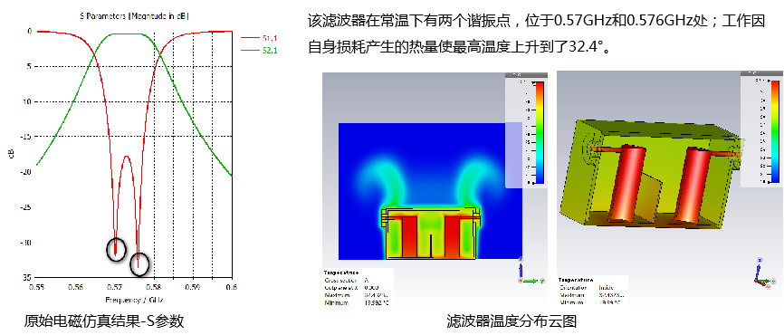The width and height of the screenshot is (784, 335).
Task: Click the S-Parameters plot title
Action: coord(134,16)
